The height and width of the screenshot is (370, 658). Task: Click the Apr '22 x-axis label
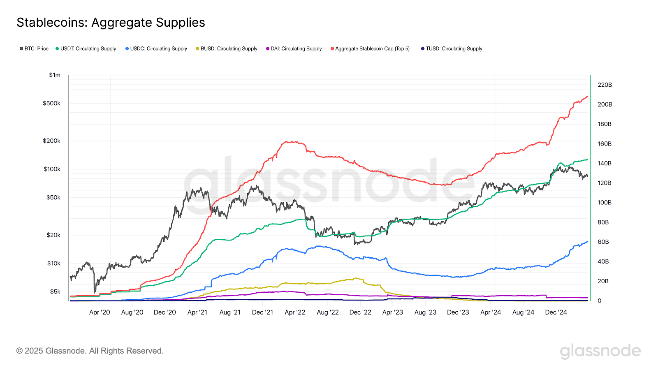coord(295,312)
